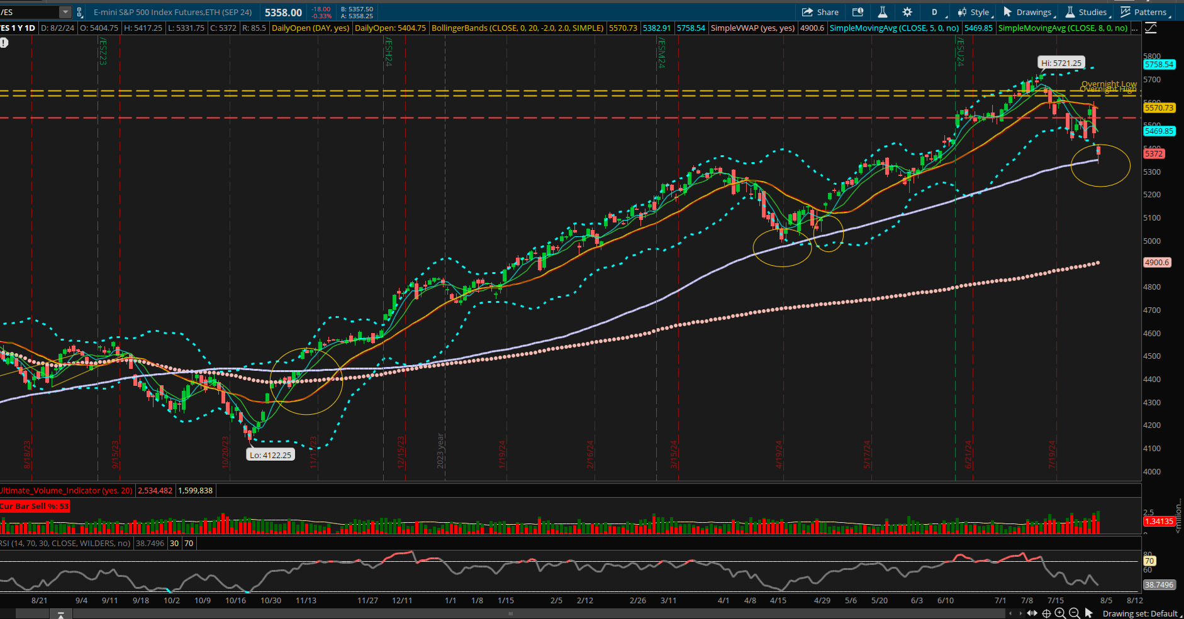Click the 5758.54 upper band price label
1184x619 pixels.
tap(1159, 64)
